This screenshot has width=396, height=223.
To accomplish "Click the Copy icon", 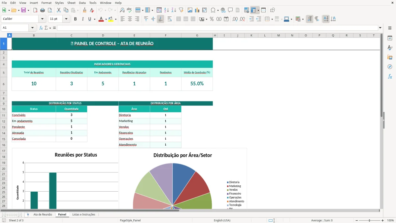I will click(x=66, y=10).
